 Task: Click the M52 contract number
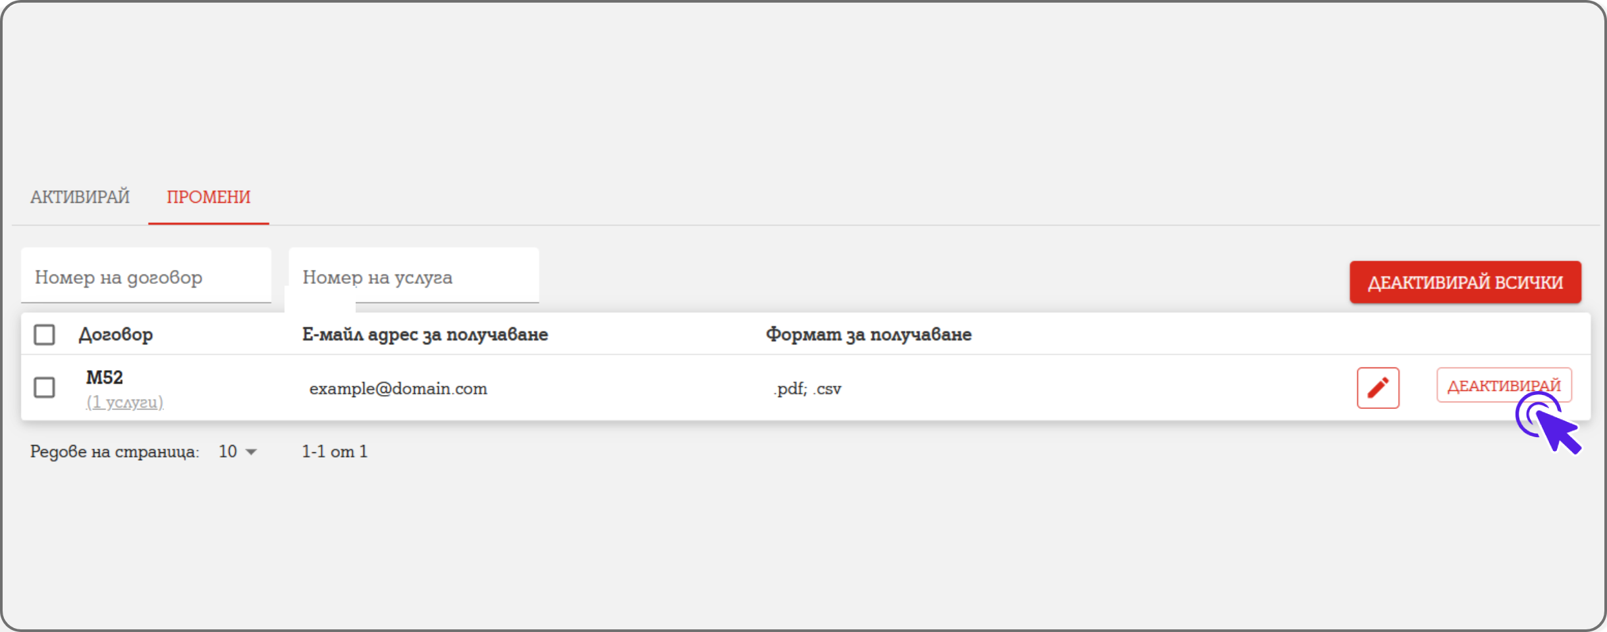click(x=105, y=377)
